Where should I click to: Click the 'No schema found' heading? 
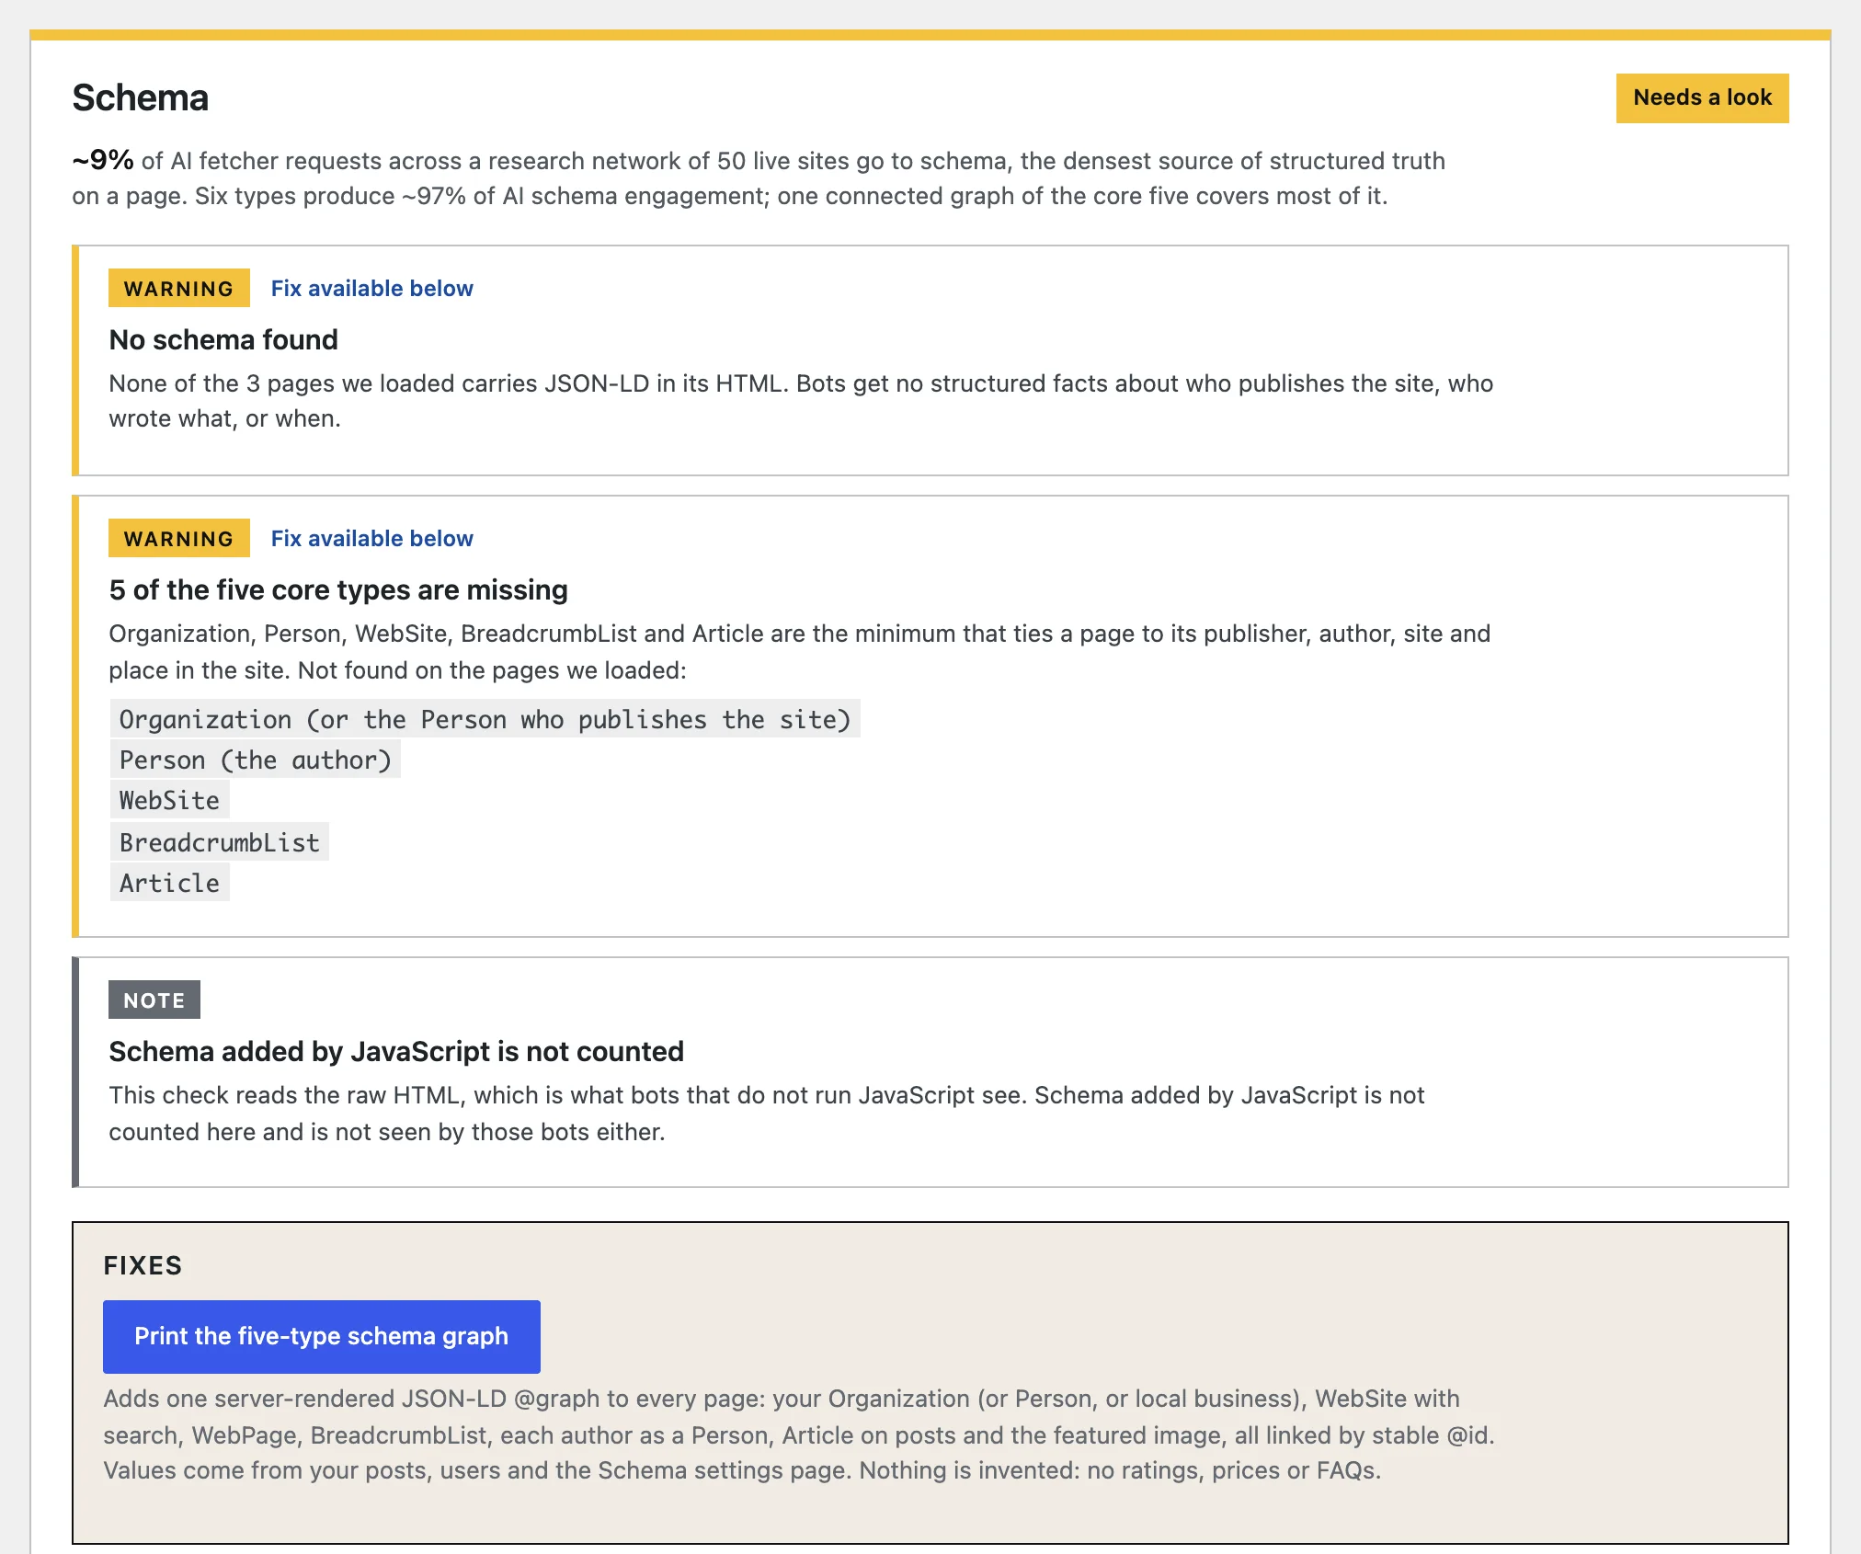[223, 339]
